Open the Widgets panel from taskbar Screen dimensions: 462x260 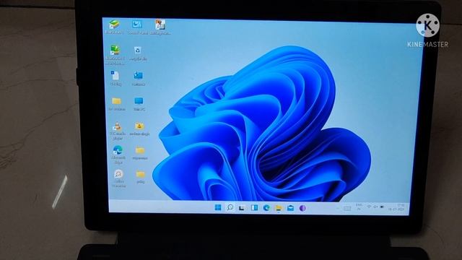(254, 208)
